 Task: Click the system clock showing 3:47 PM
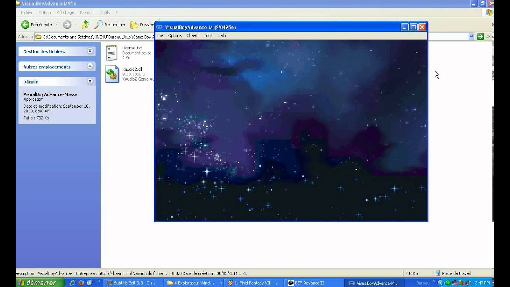(x=482, y=283)
